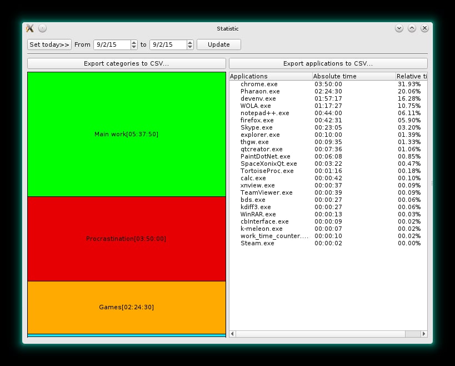The width and height of the screenshot is (455, 366).
Task: Select the TortoiseProc.exe row
Action: (x=328, y=171)
